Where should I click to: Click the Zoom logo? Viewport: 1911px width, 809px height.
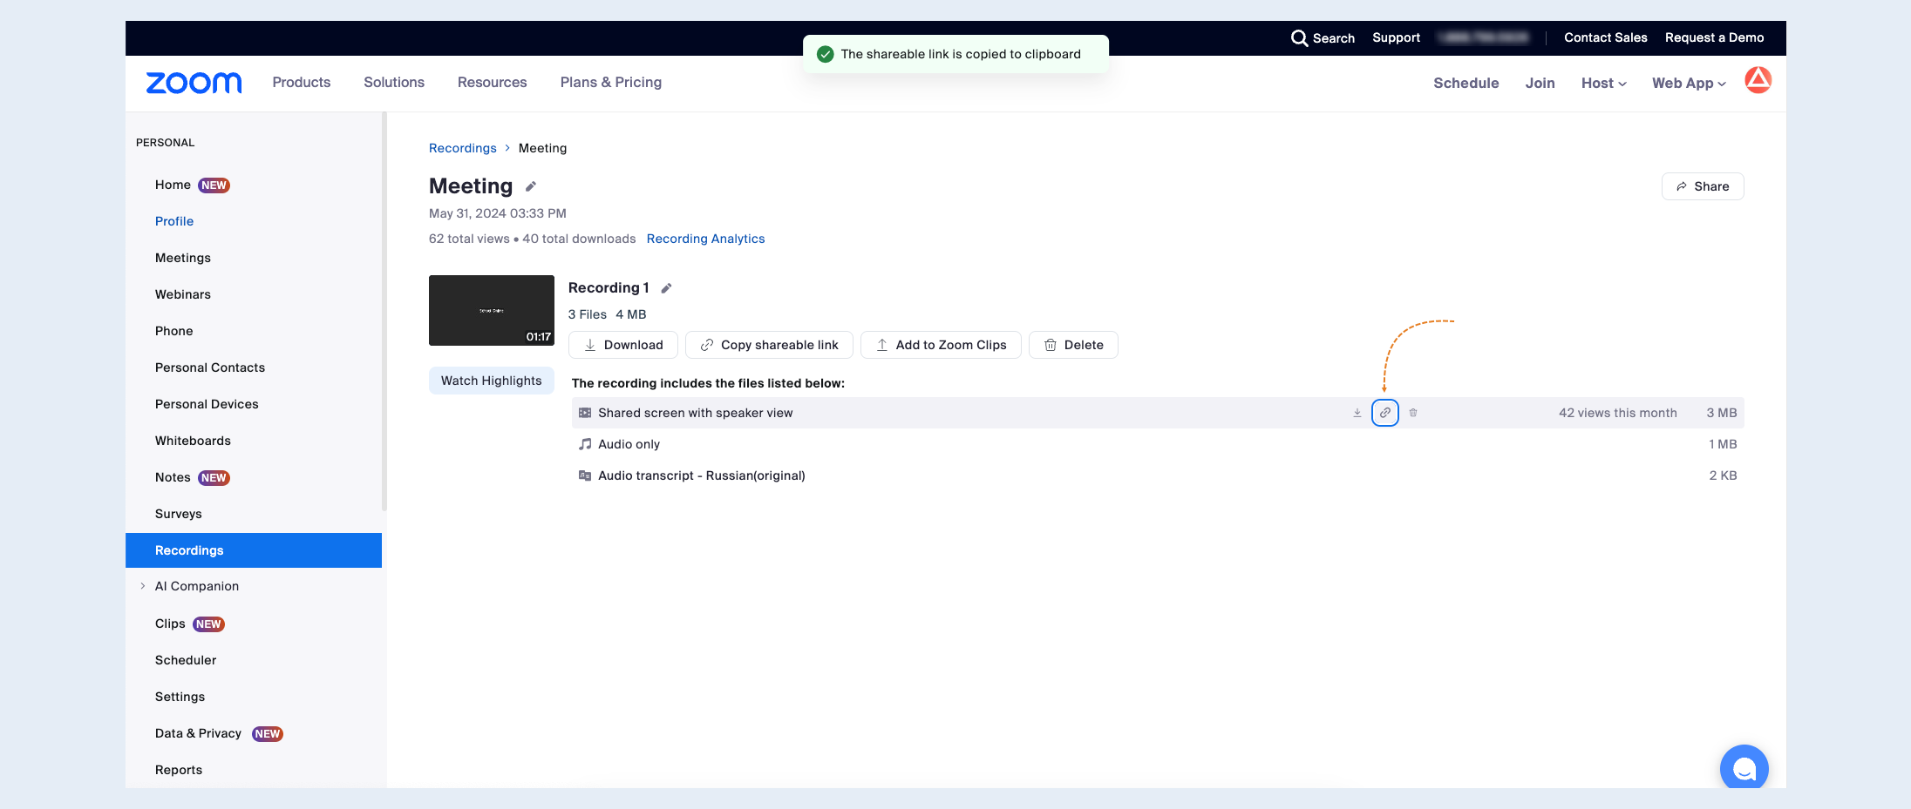[x=194, y=83]
